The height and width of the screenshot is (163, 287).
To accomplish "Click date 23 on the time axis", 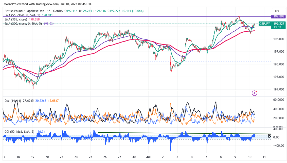I will [62, 157].
